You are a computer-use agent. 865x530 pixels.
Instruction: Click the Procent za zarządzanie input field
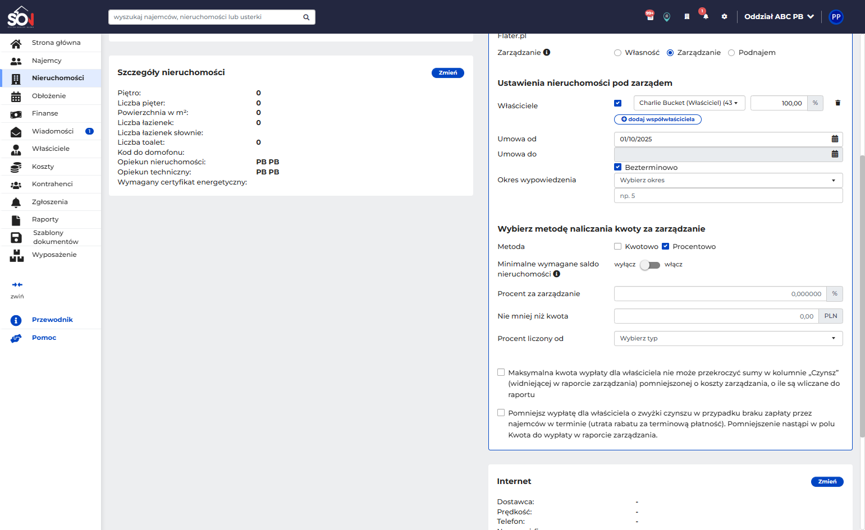[x=720, y=294]
